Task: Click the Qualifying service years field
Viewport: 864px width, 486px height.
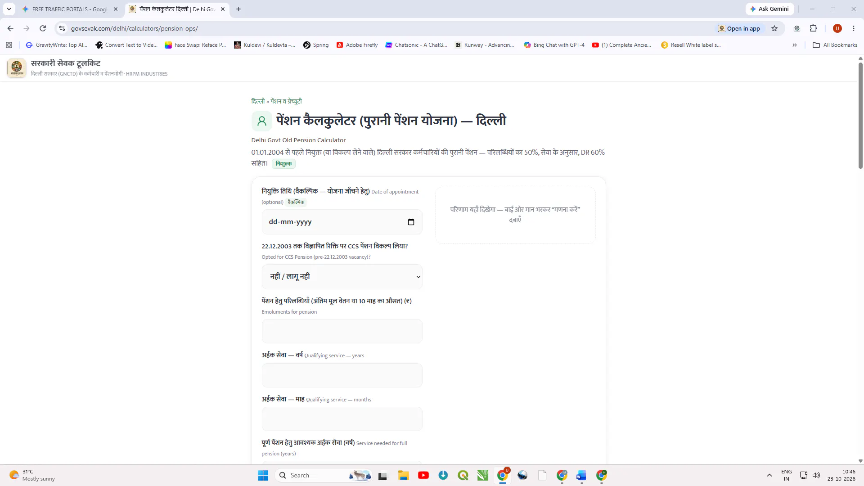Action: (x=342, y=375)
